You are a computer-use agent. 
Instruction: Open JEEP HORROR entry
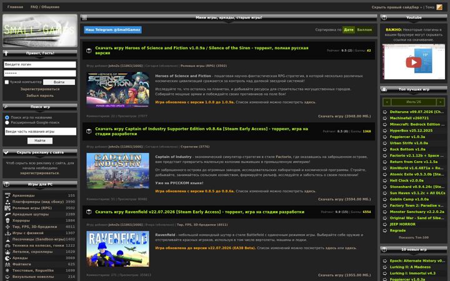pos(402,224)
